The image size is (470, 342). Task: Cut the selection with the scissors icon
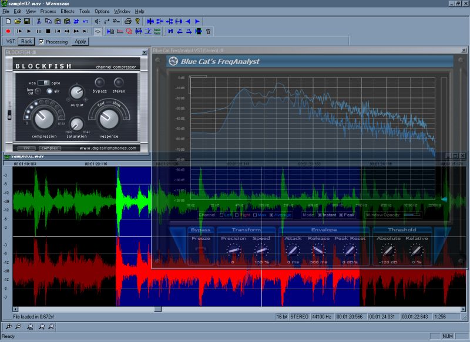click(x=39, y=21)
